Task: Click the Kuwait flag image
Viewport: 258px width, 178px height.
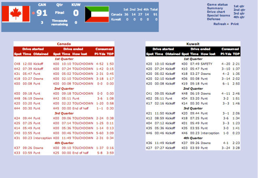Action: [97, 14]
